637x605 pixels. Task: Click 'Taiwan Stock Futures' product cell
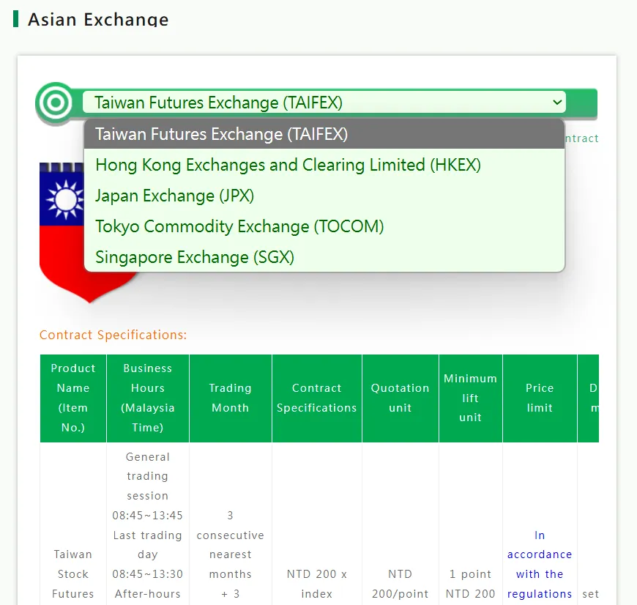tap(73, 574)
